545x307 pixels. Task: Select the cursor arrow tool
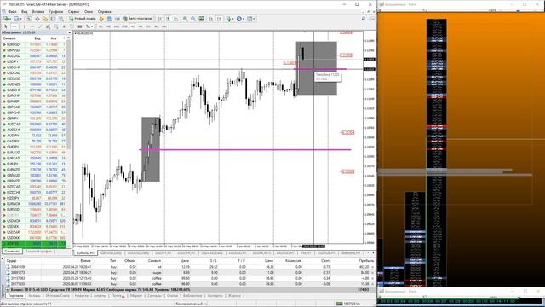[x=6, y=26]
